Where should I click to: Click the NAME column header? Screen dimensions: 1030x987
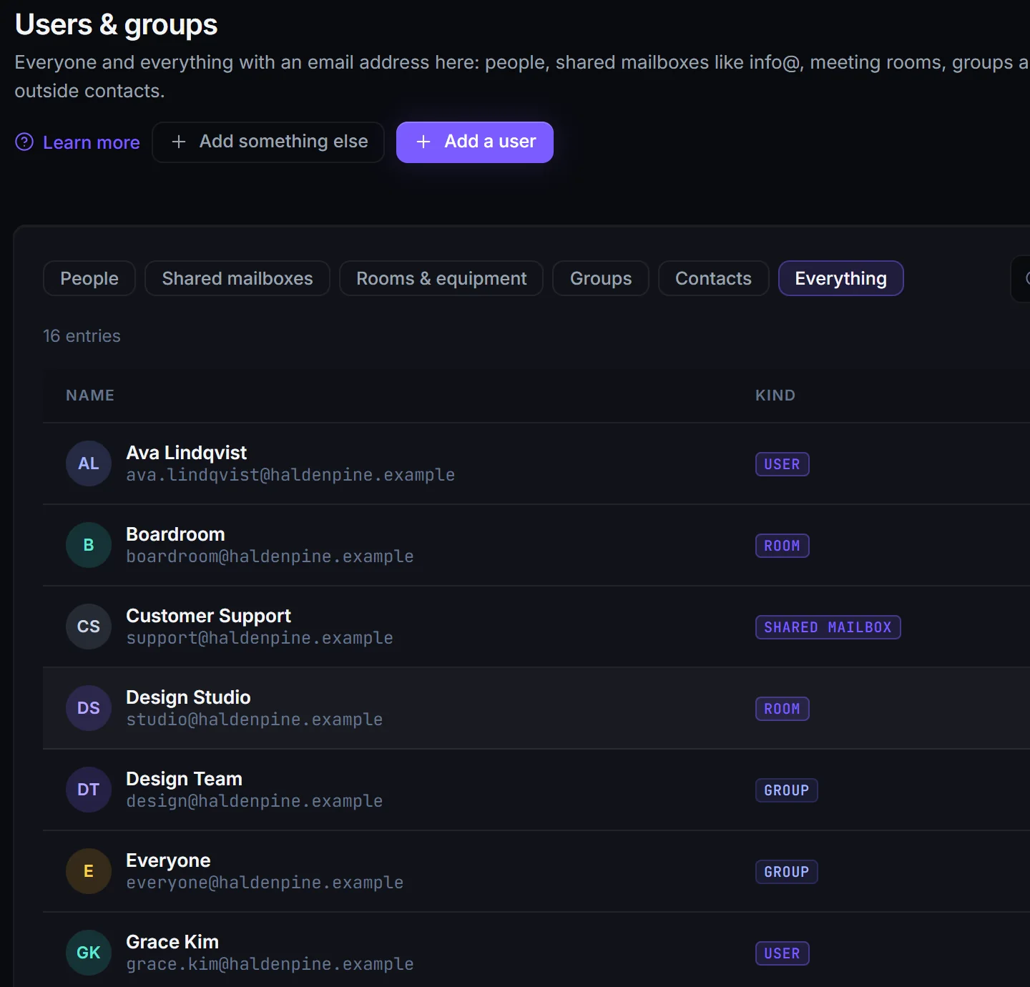point(90,396)
